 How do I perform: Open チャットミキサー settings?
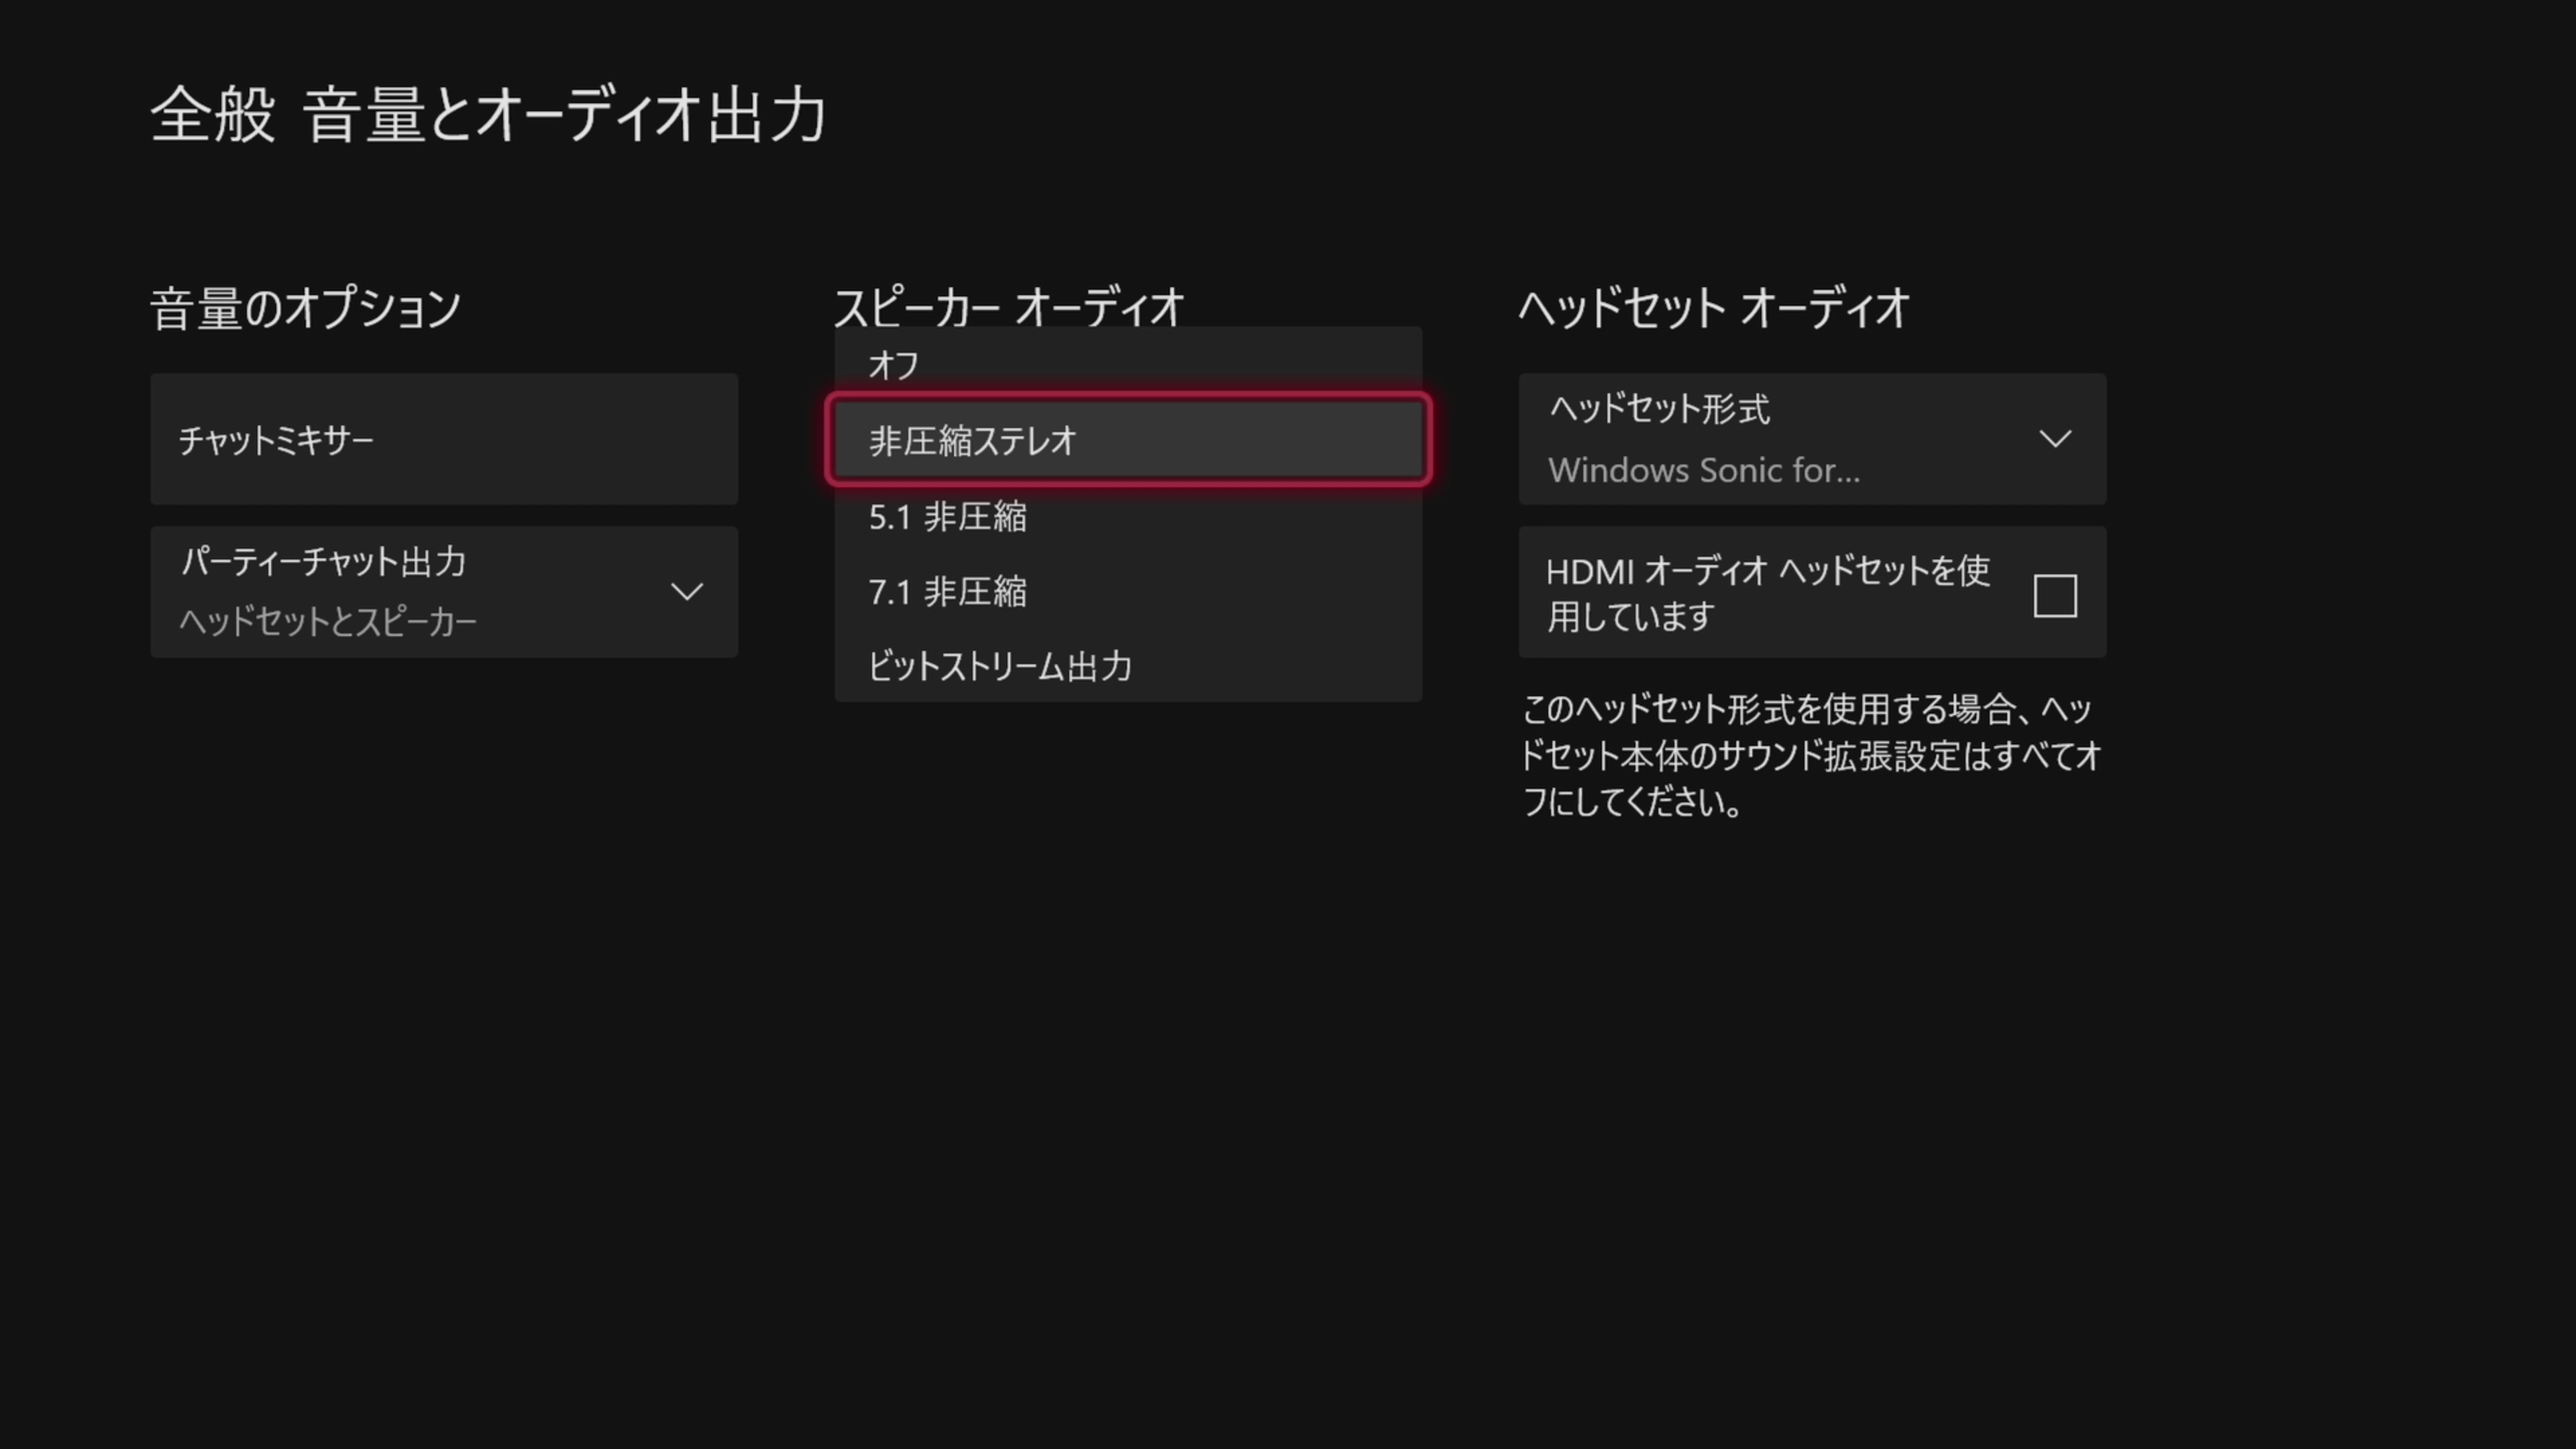[x=443, y=440]
